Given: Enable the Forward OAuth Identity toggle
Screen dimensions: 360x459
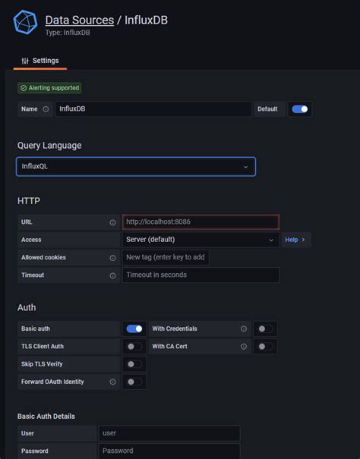Looking at the screenshot, I should coord(134,382).
